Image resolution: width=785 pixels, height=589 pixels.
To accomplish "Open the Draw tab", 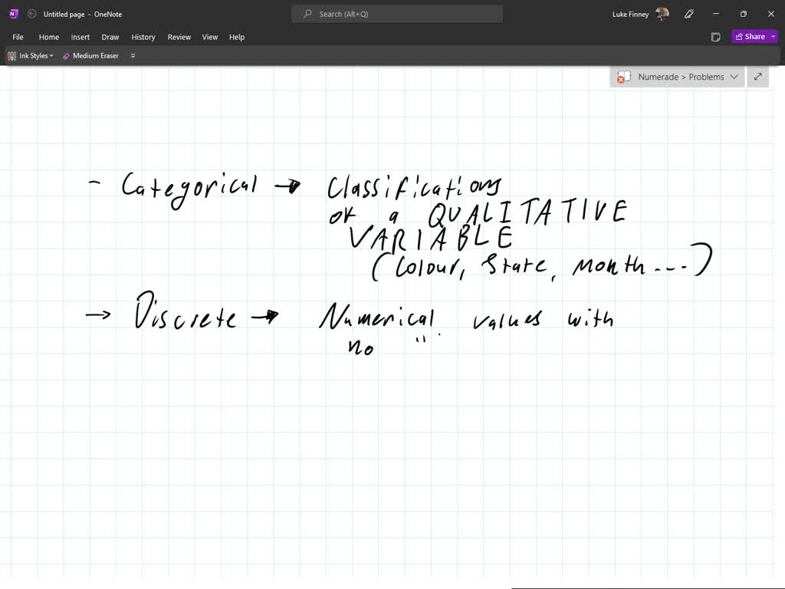I will pos(110,37).
